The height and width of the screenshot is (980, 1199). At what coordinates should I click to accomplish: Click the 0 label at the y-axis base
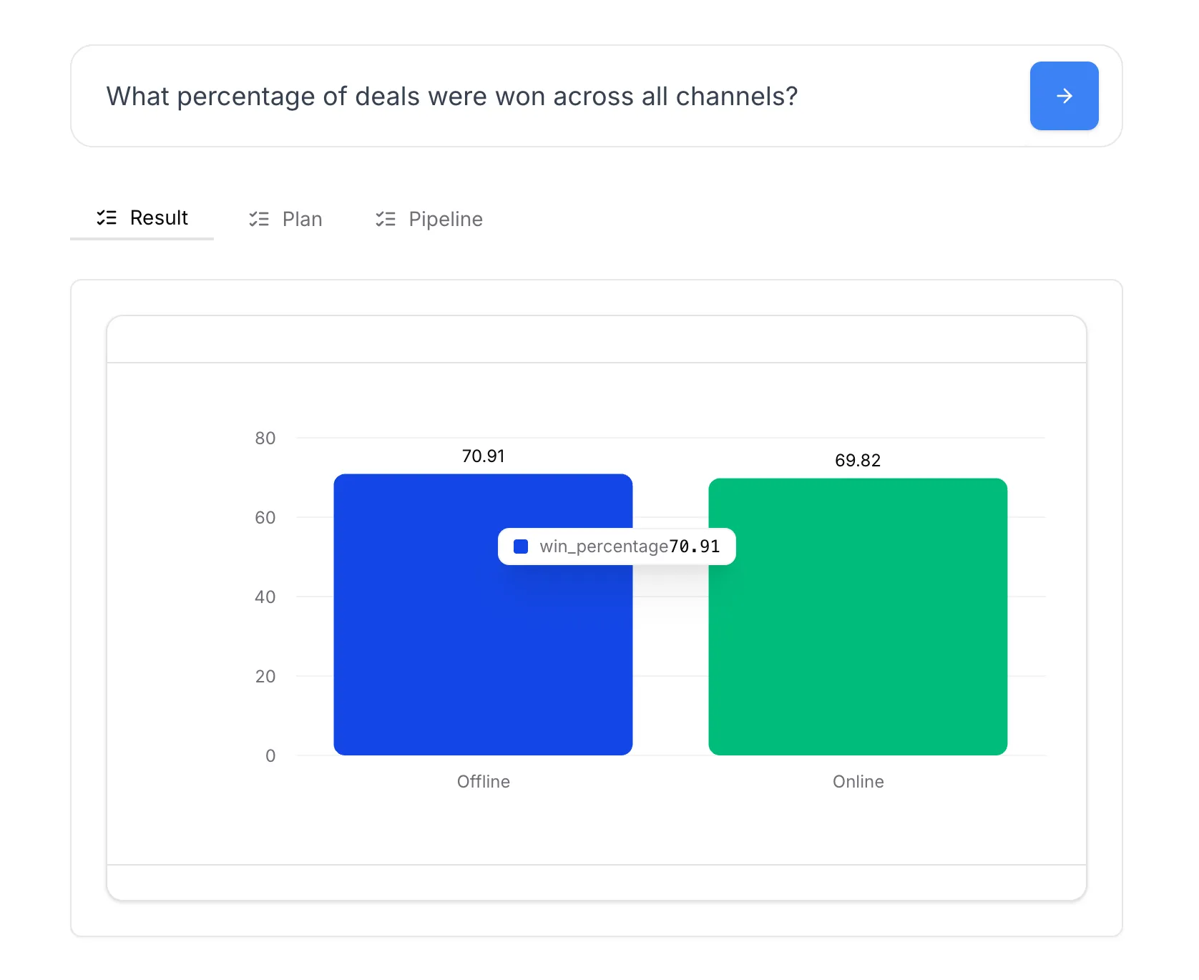pyautogui.click(x=270, y=755)
